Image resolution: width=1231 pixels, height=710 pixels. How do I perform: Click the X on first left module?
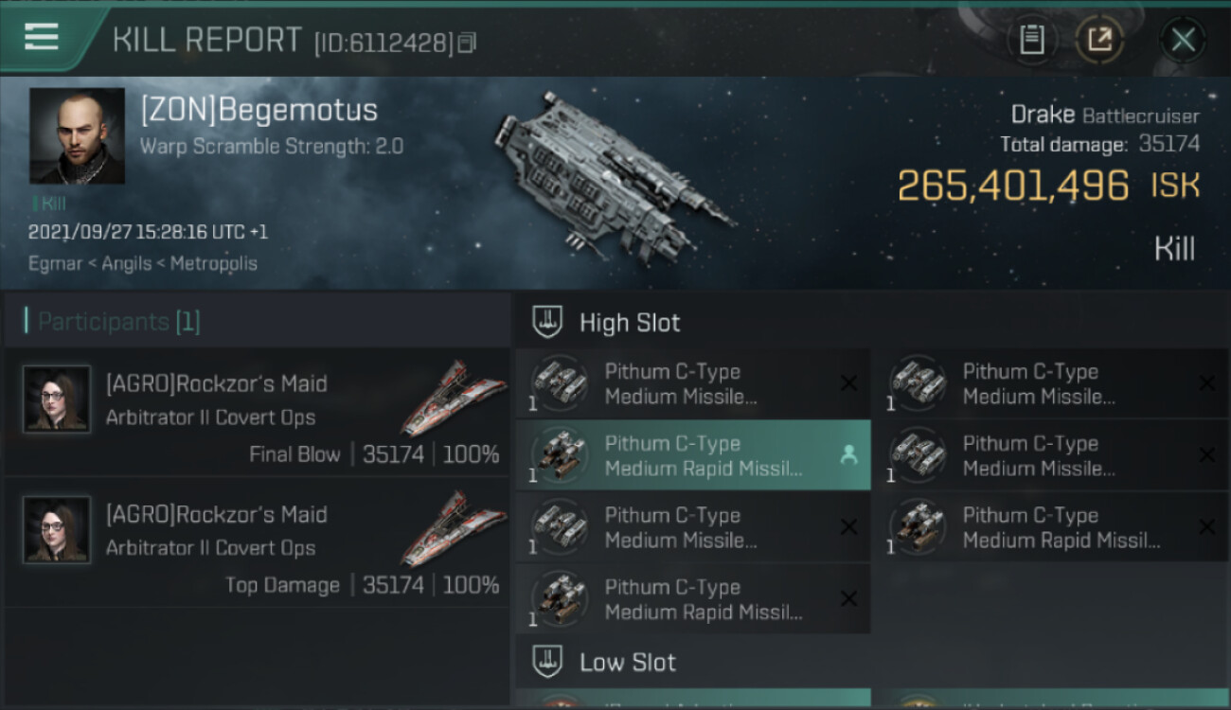848,383
